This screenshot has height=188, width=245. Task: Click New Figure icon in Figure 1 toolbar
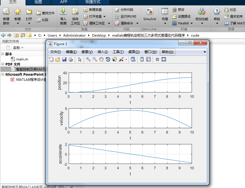tap(51, 60)
